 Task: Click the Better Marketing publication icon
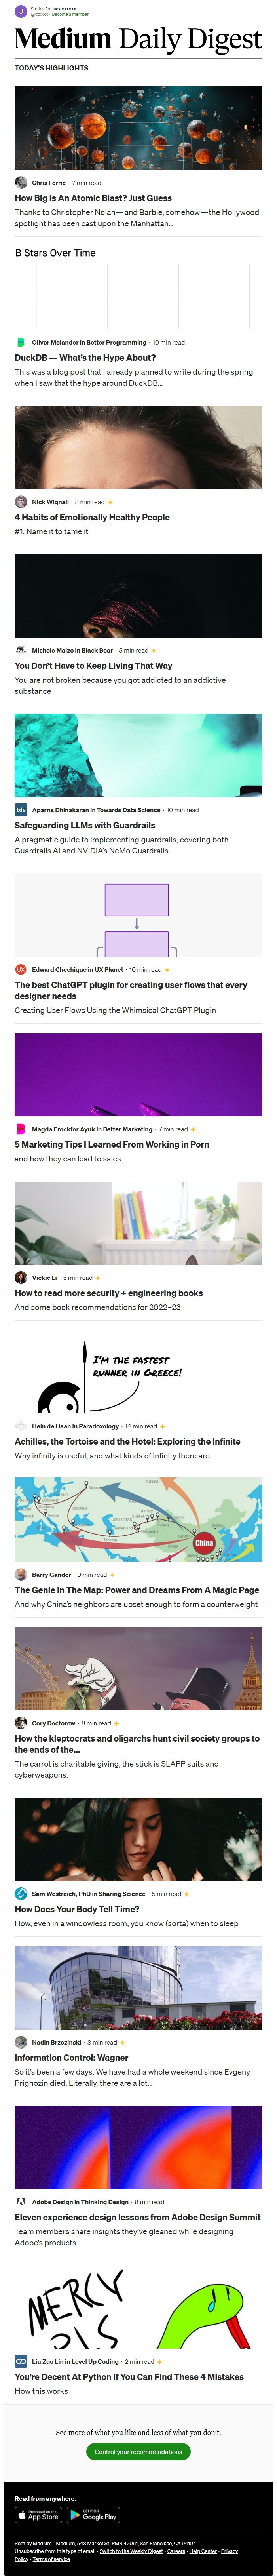coord(21,1129)
